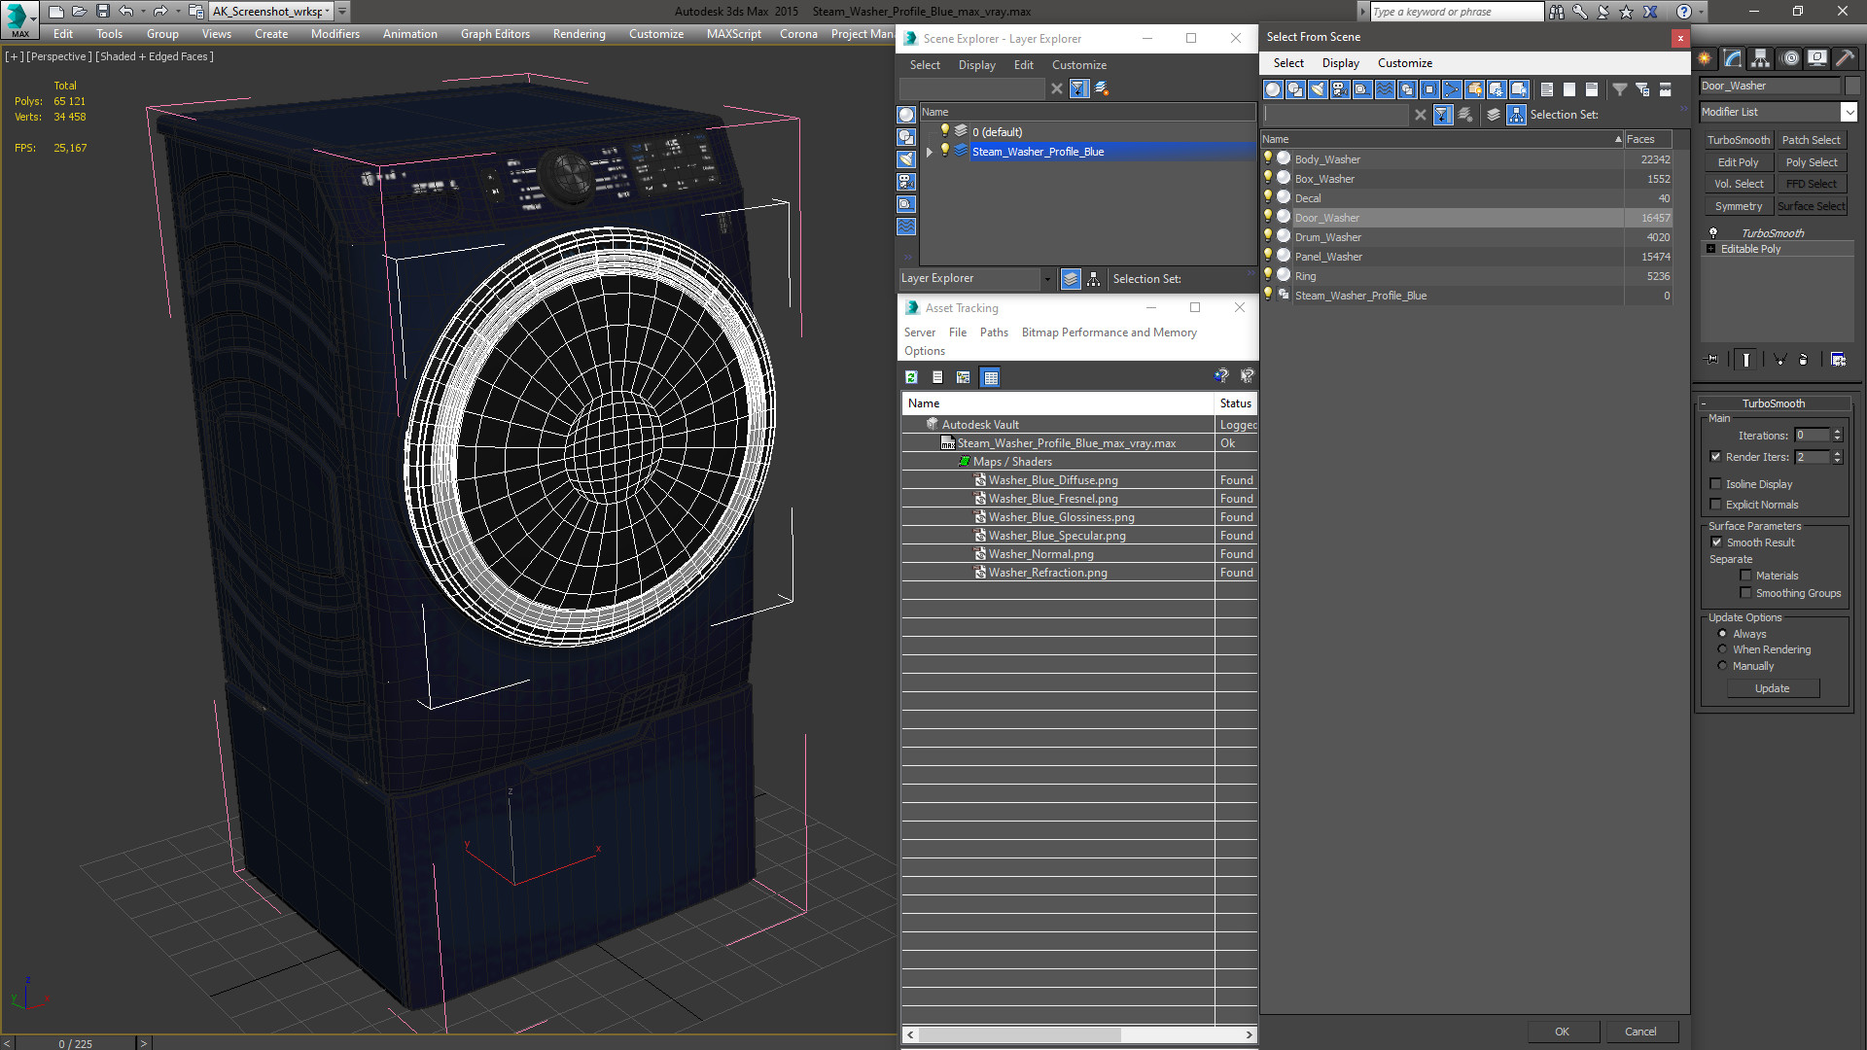Image resolution: width=1867 pixels, height=1050 pixels.
Task: Click Select All icon in Select From Scene
Action: (1547, 89)
